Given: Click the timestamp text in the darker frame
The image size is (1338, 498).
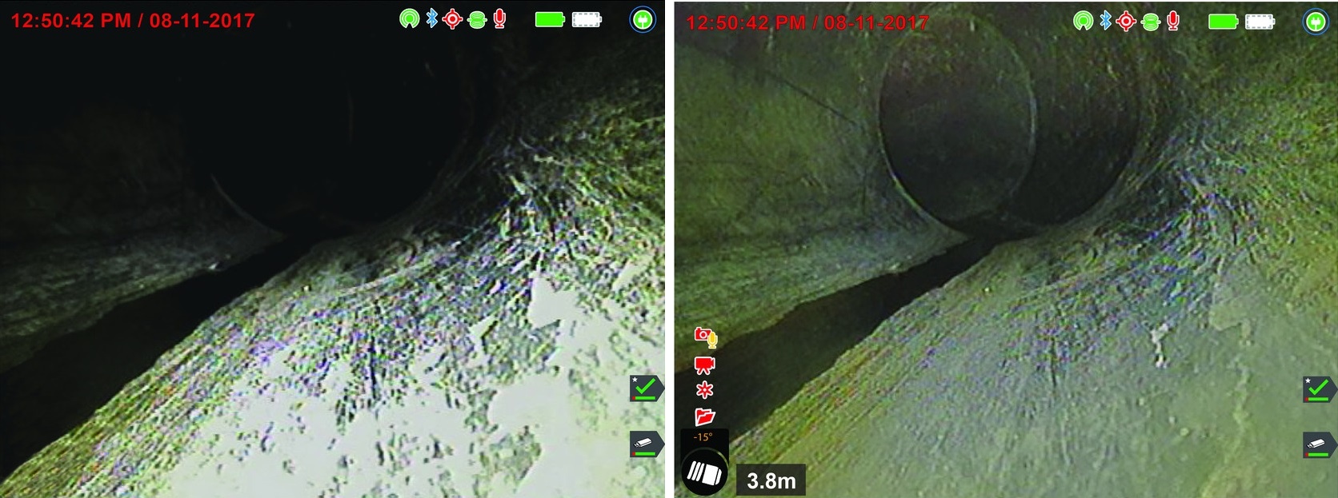Looking at the screenshot, I should 133,21.
